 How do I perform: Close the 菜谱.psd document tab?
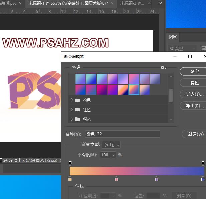click(x=20, y=4)
